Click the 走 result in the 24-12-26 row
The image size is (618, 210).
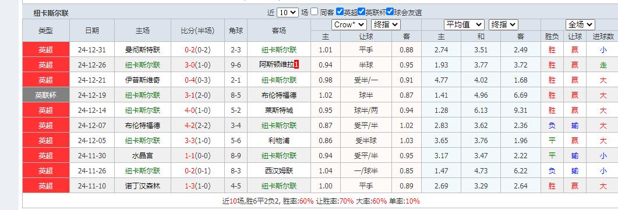coord(603,65)
